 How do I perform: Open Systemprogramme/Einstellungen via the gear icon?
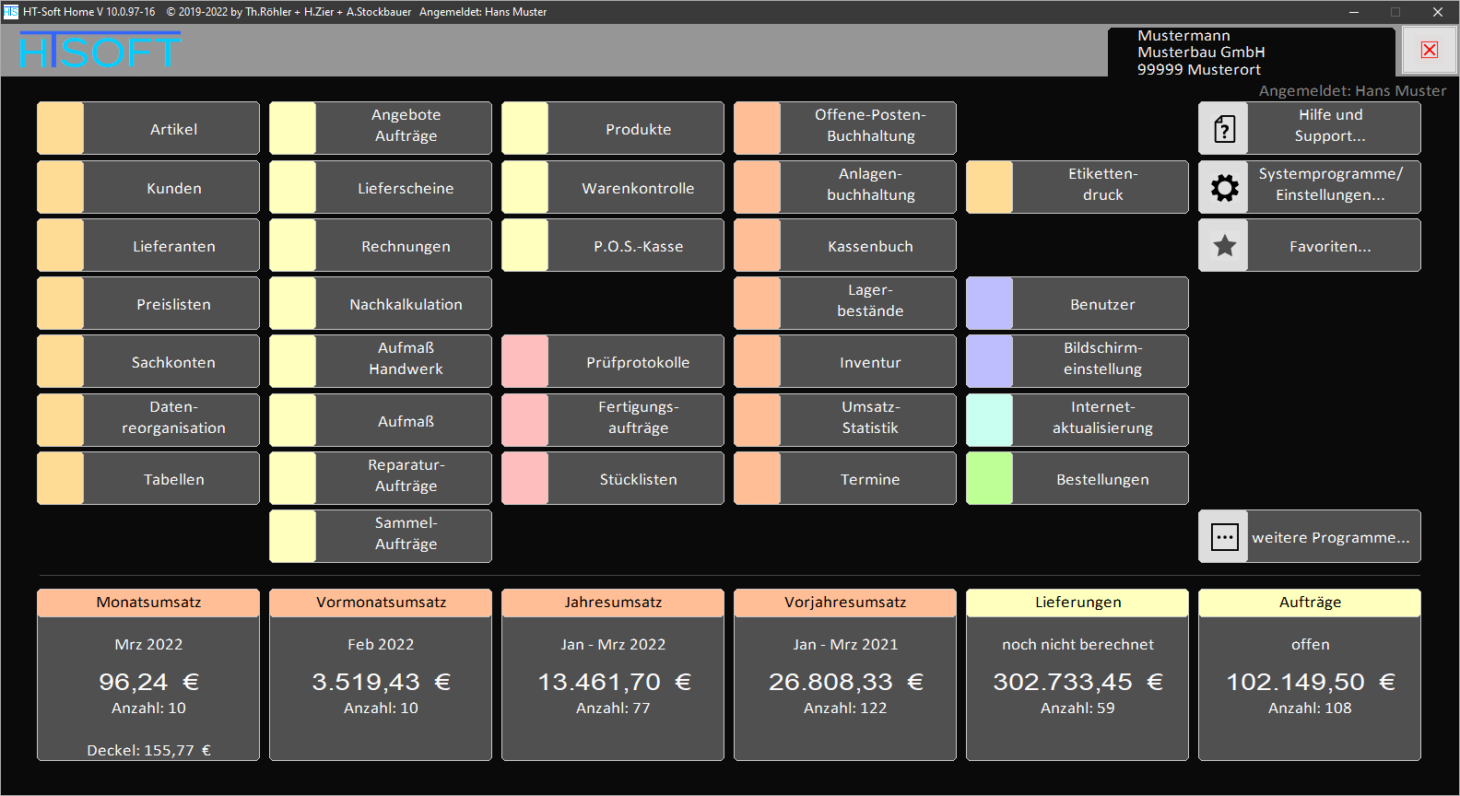click(1224, 188)
